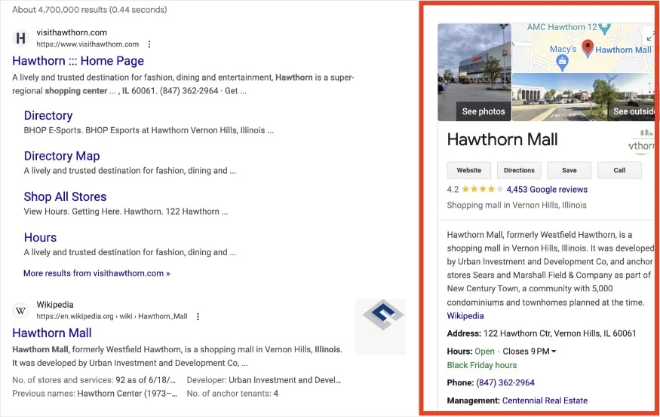Open the Hawthorn Mall Wikipedia result title
Viewport: 660px width, 417px height.
pos(52,333)
